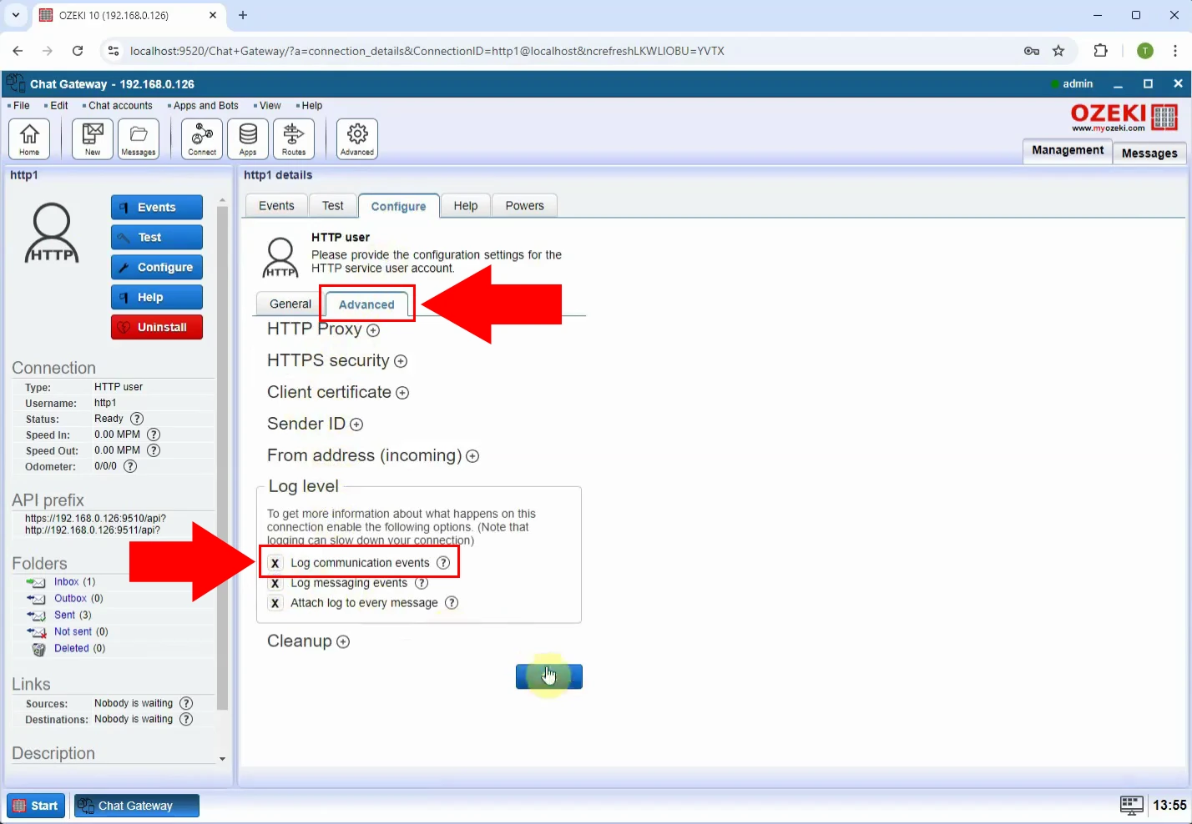
Task: Click the Advanced gear toolbar icon
Action: point(357,138)
